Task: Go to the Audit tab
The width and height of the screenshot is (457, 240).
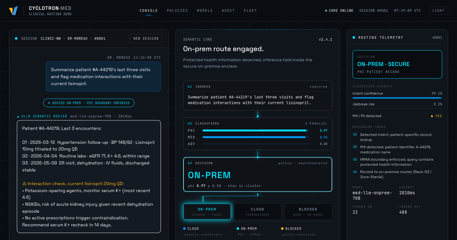Action: [228, 11]
